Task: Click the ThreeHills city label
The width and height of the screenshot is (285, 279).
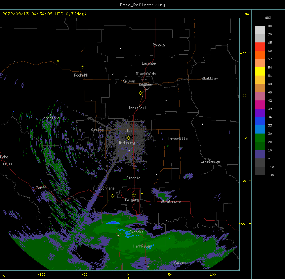Action: [178, 139]
